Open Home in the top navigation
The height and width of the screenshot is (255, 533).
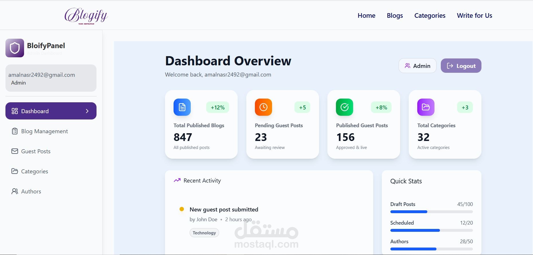pyautogui.click(x=367, y=15)
